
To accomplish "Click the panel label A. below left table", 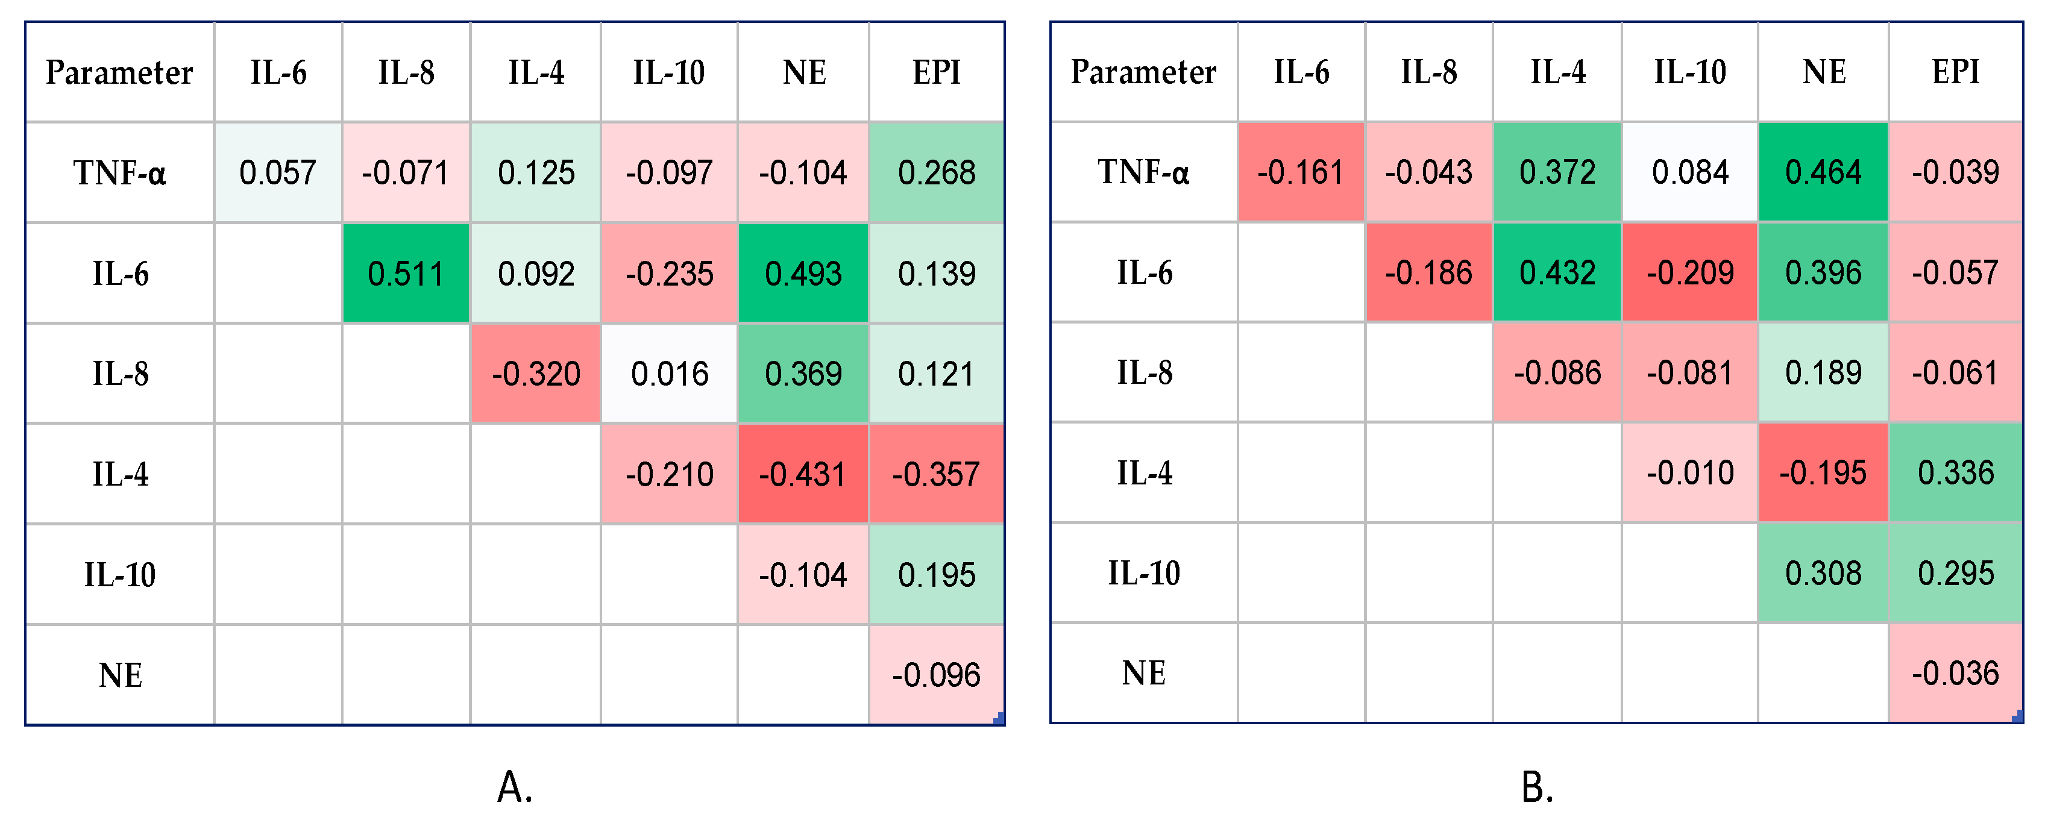I will pos(515,787).
